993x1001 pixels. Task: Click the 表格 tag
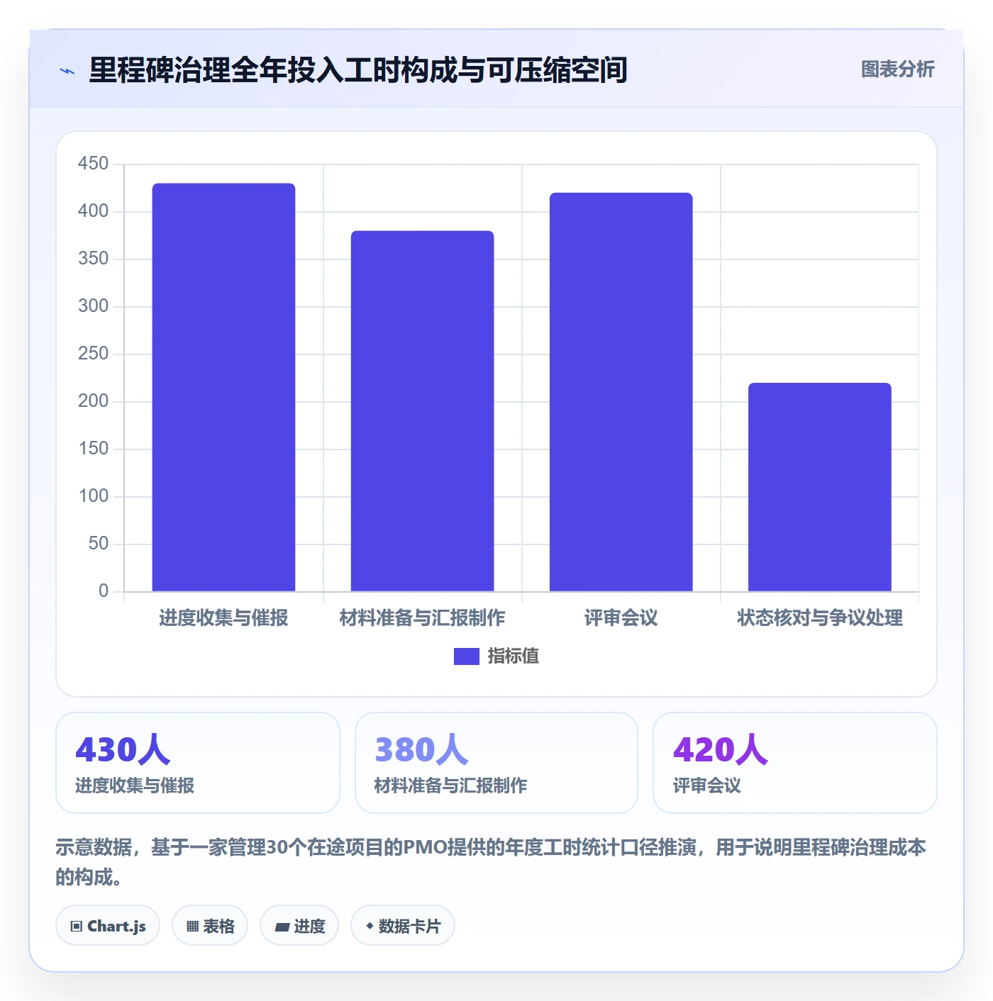click(210, 925)
